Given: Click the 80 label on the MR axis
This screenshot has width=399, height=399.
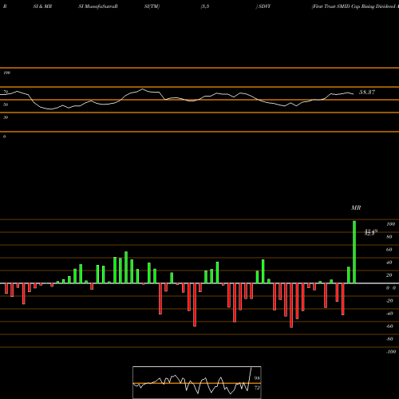Looking at the screenshot, I should click(x=389, y=237).
